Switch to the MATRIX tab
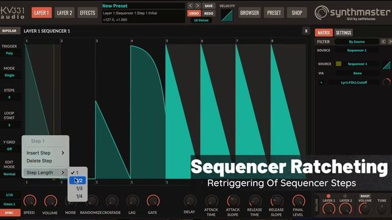 324,32
